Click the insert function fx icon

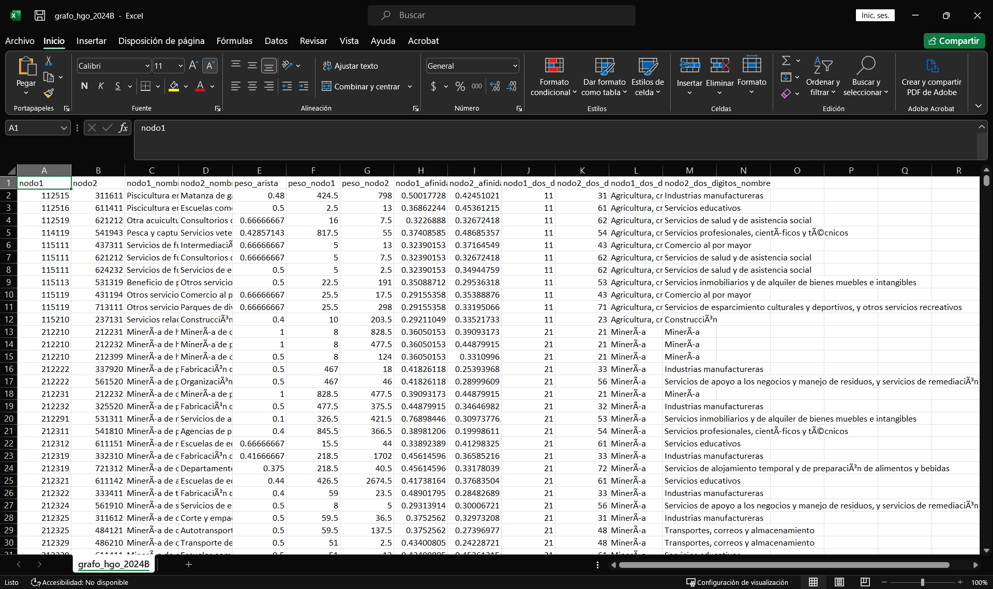123,128
